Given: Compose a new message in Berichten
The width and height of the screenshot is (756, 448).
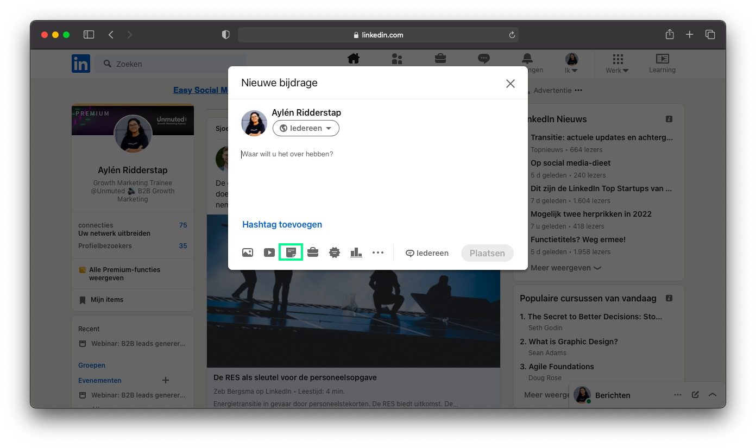Looking at the screenshot, I should (x=695, y=395).
